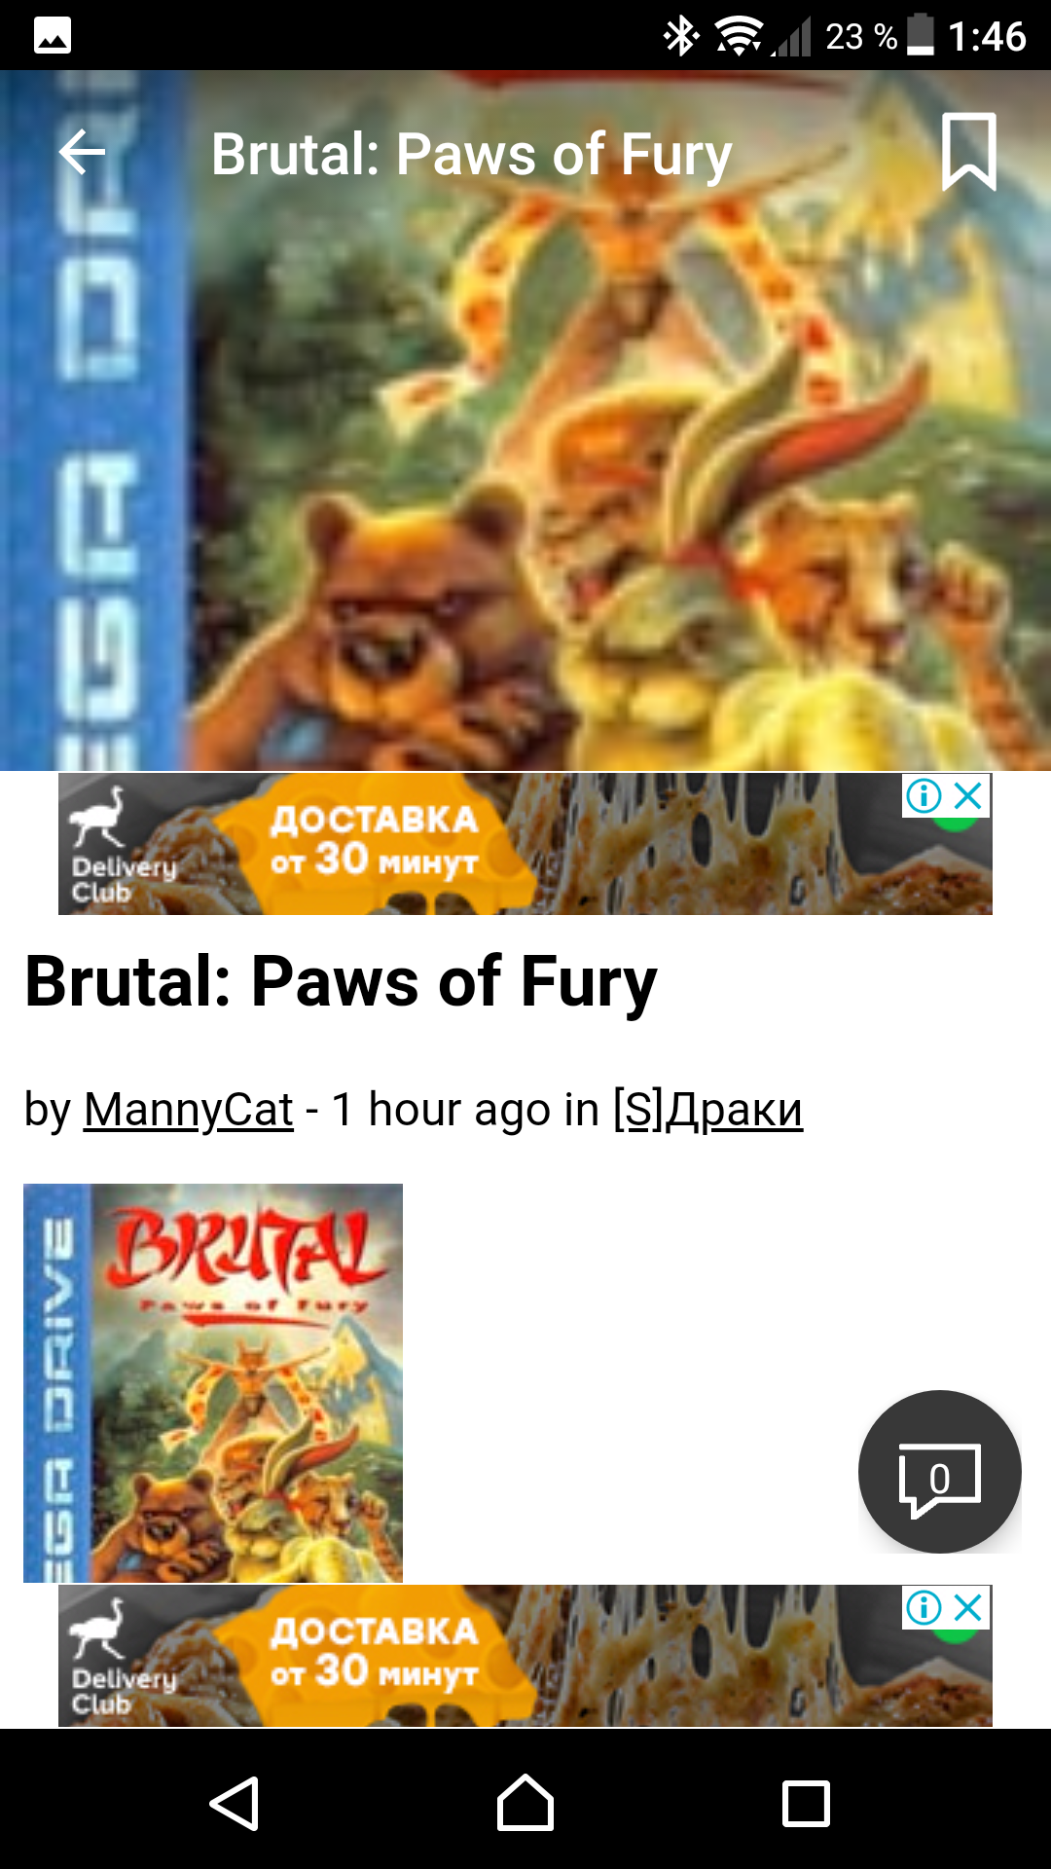Open the MannyCat author profile

(x=188, y=1110)
